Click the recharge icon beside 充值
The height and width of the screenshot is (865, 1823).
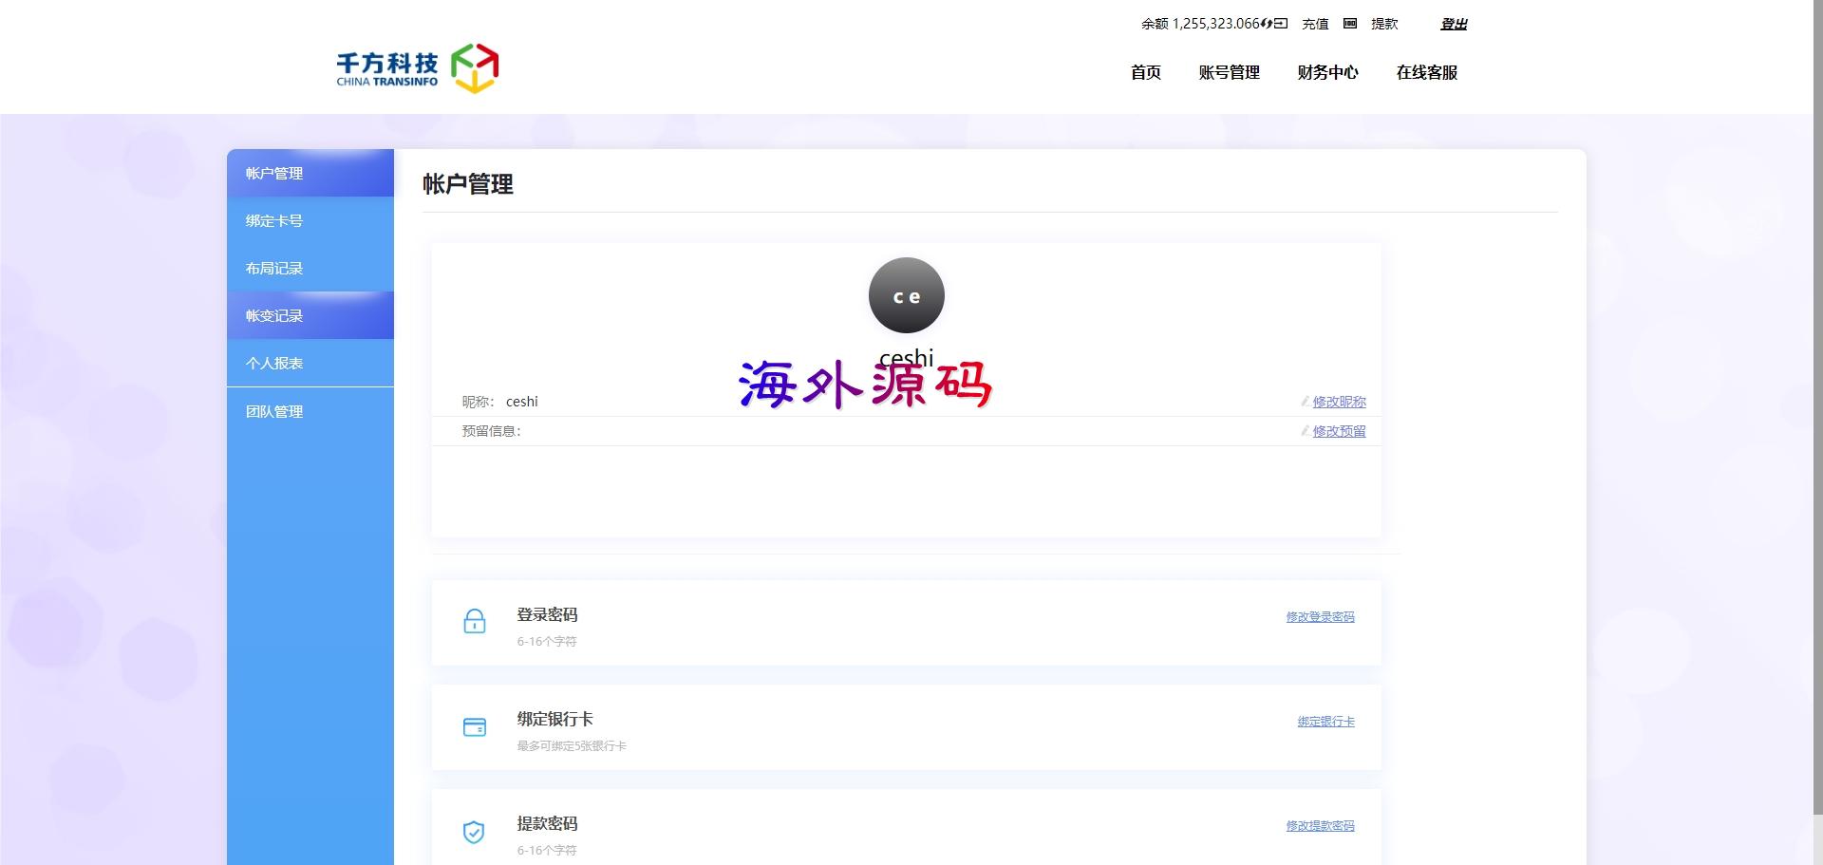(1281, 24)
